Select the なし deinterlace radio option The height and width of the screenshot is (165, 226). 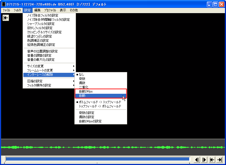(x=82, y=74)
